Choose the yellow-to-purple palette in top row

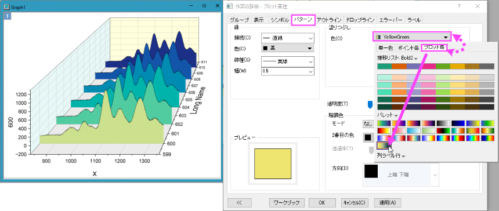click(x=399, y=123)
